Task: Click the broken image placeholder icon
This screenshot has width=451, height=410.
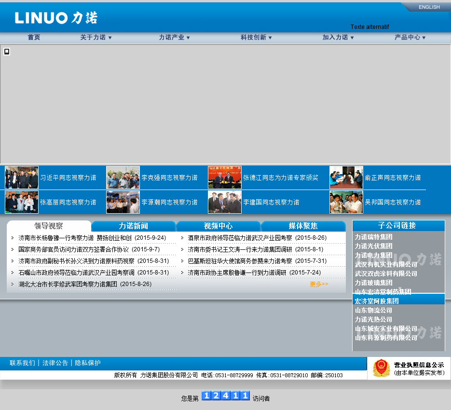Action: click(x=7, y=52)
